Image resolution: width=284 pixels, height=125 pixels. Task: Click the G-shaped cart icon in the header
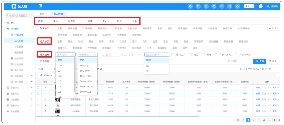[x=198, y=6]
